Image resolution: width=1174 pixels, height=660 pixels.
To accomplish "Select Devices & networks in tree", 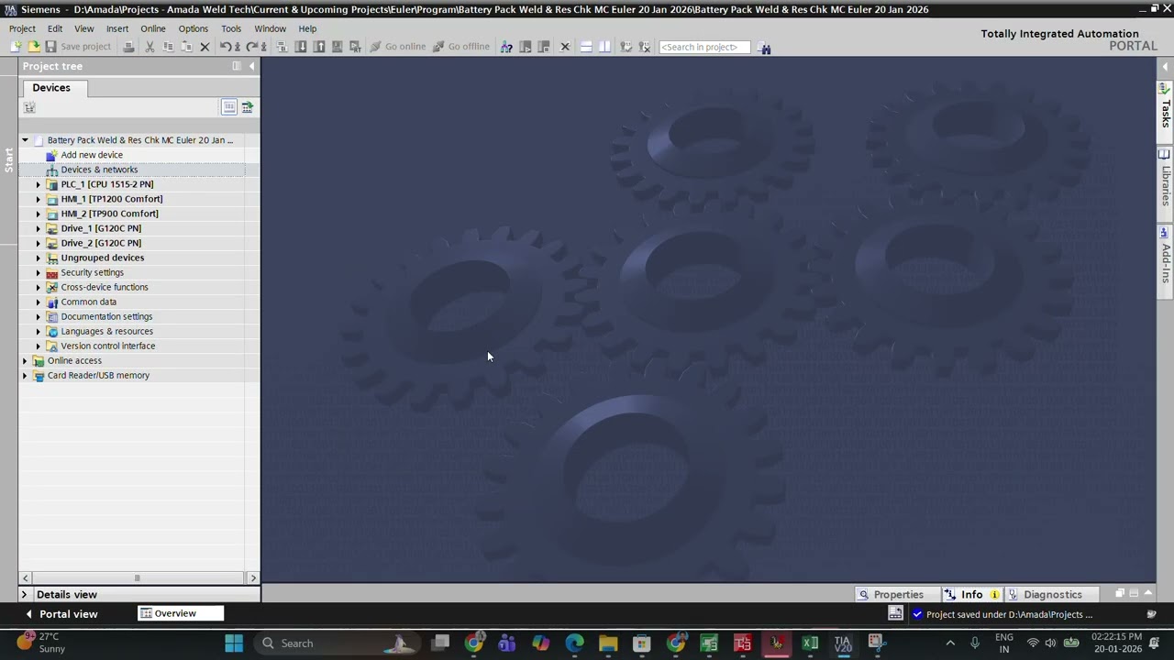I will [x=99, y=170].
